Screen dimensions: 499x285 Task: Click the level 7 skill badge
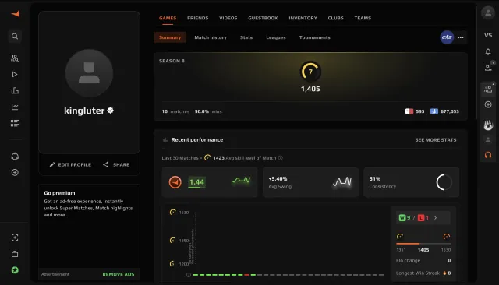tap(310, 72)
